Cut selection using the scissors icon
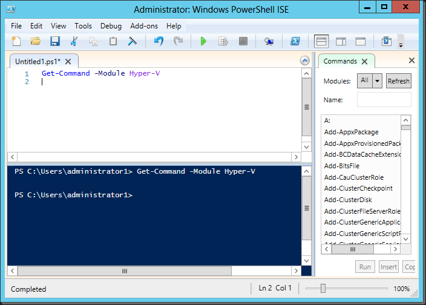Viewport: 426px width, 305px height. point(74,41)
